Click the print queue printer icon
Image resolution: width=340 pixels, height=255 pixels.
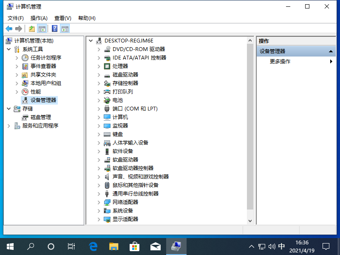point(107,92)
